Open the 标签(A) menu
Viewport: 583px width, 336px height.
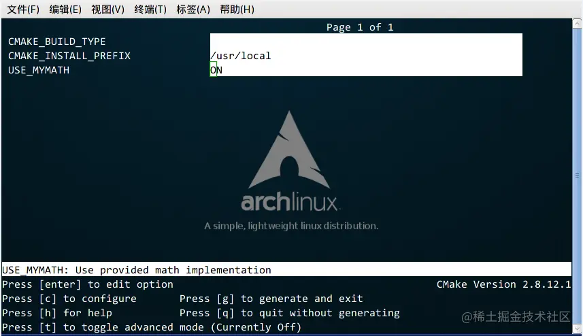193,10
